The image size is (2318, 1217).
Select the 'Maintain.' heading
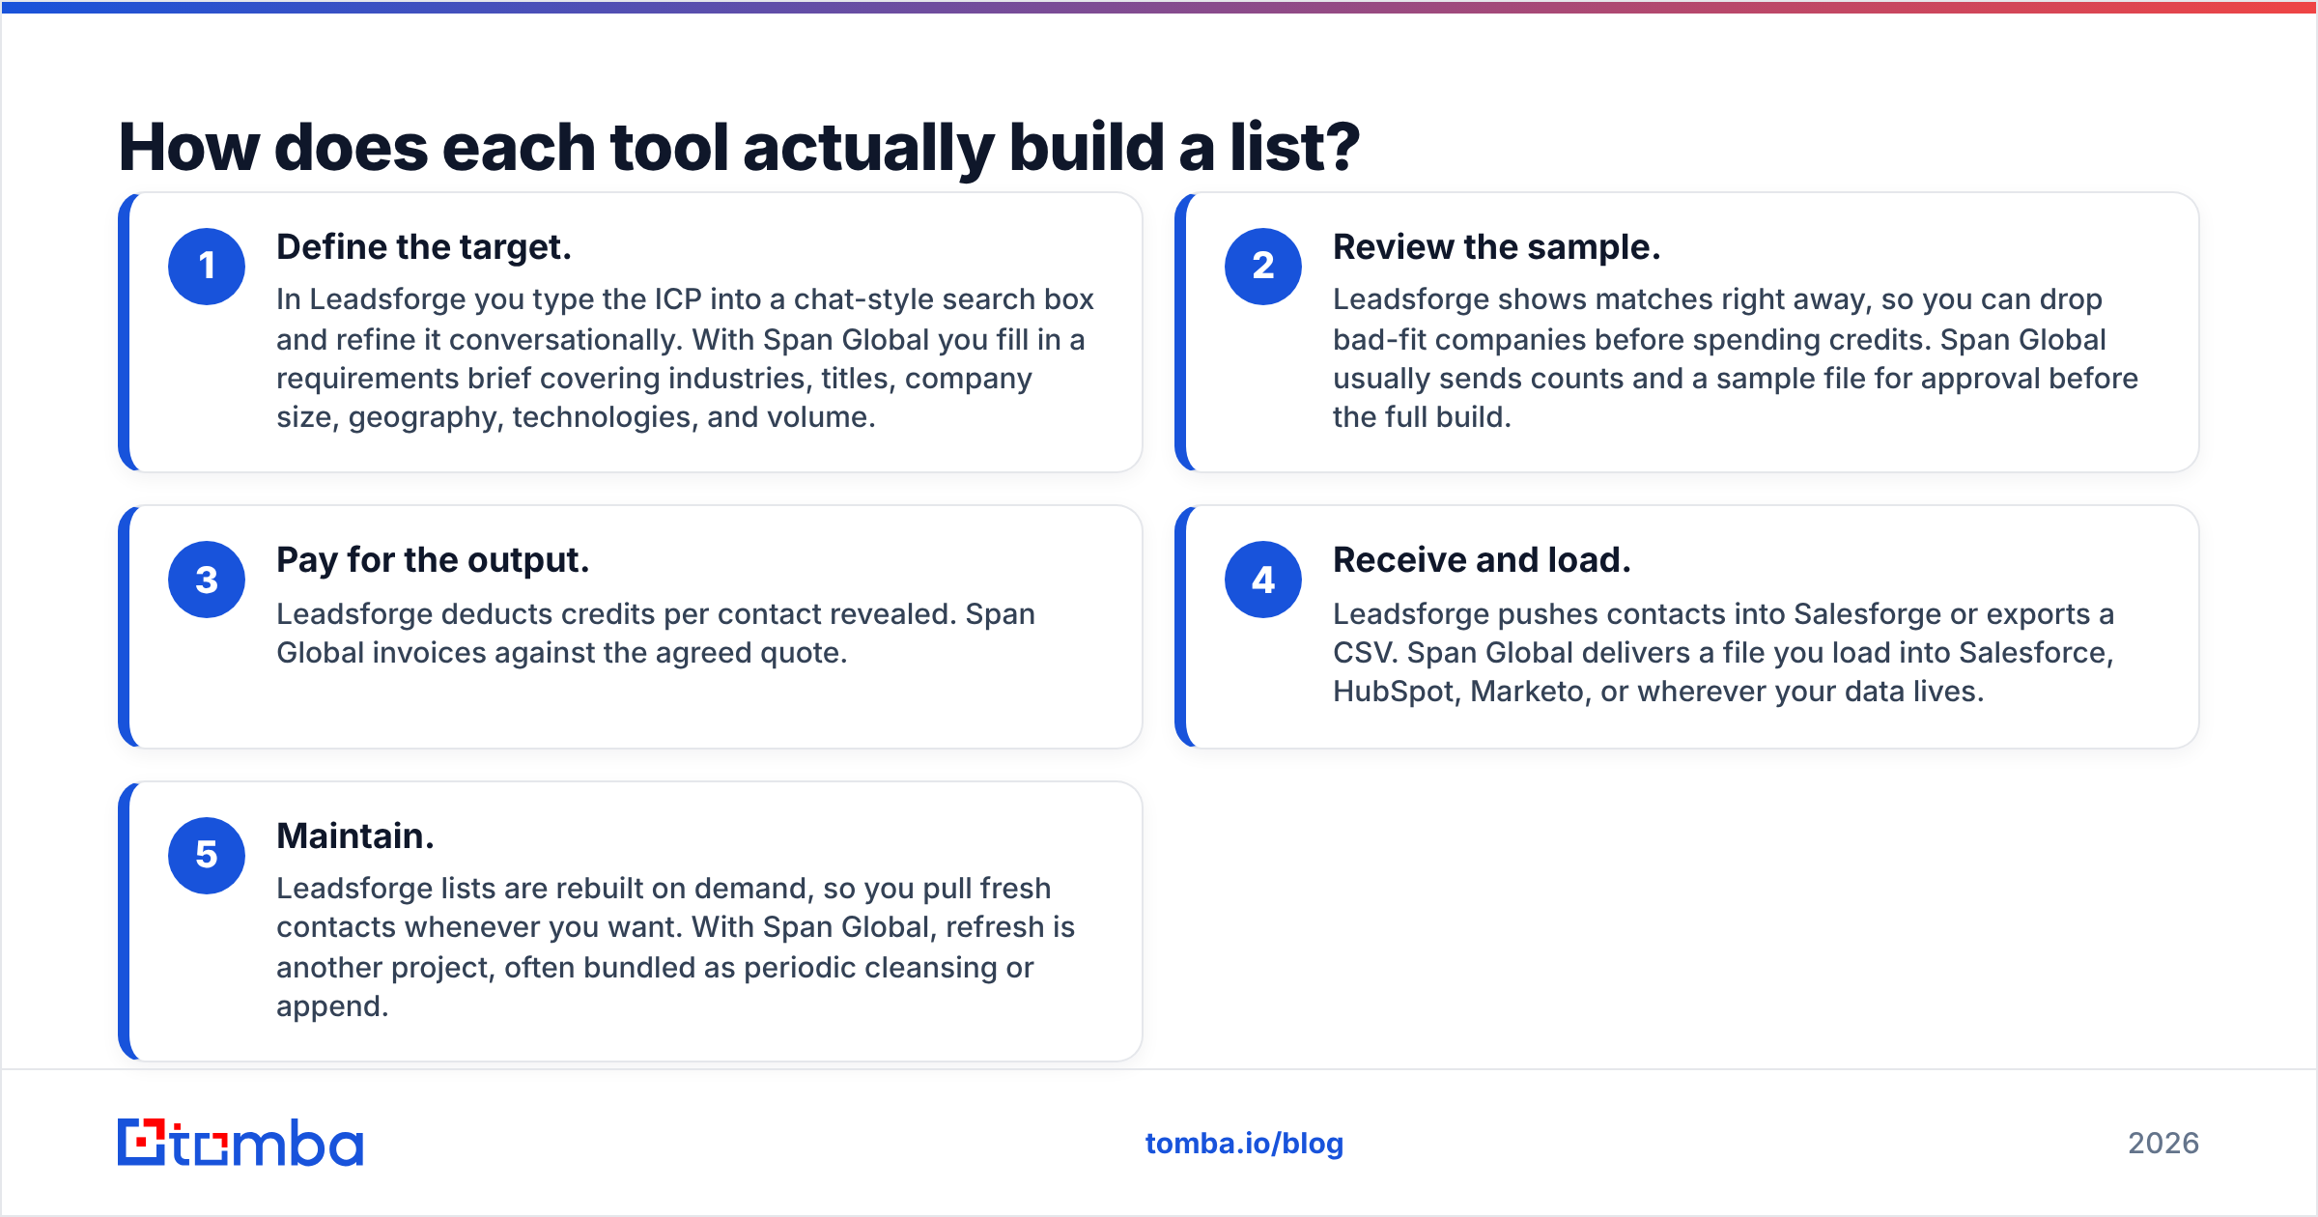click(x=355, y=835)
